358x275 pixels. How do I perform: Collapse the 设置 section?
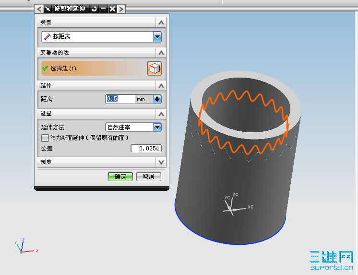pyautogui.click(x=161, y=114)
